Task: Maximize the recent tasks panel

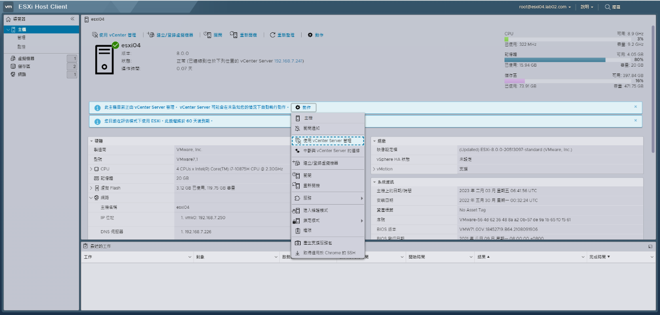Action: tap(650, 246)
